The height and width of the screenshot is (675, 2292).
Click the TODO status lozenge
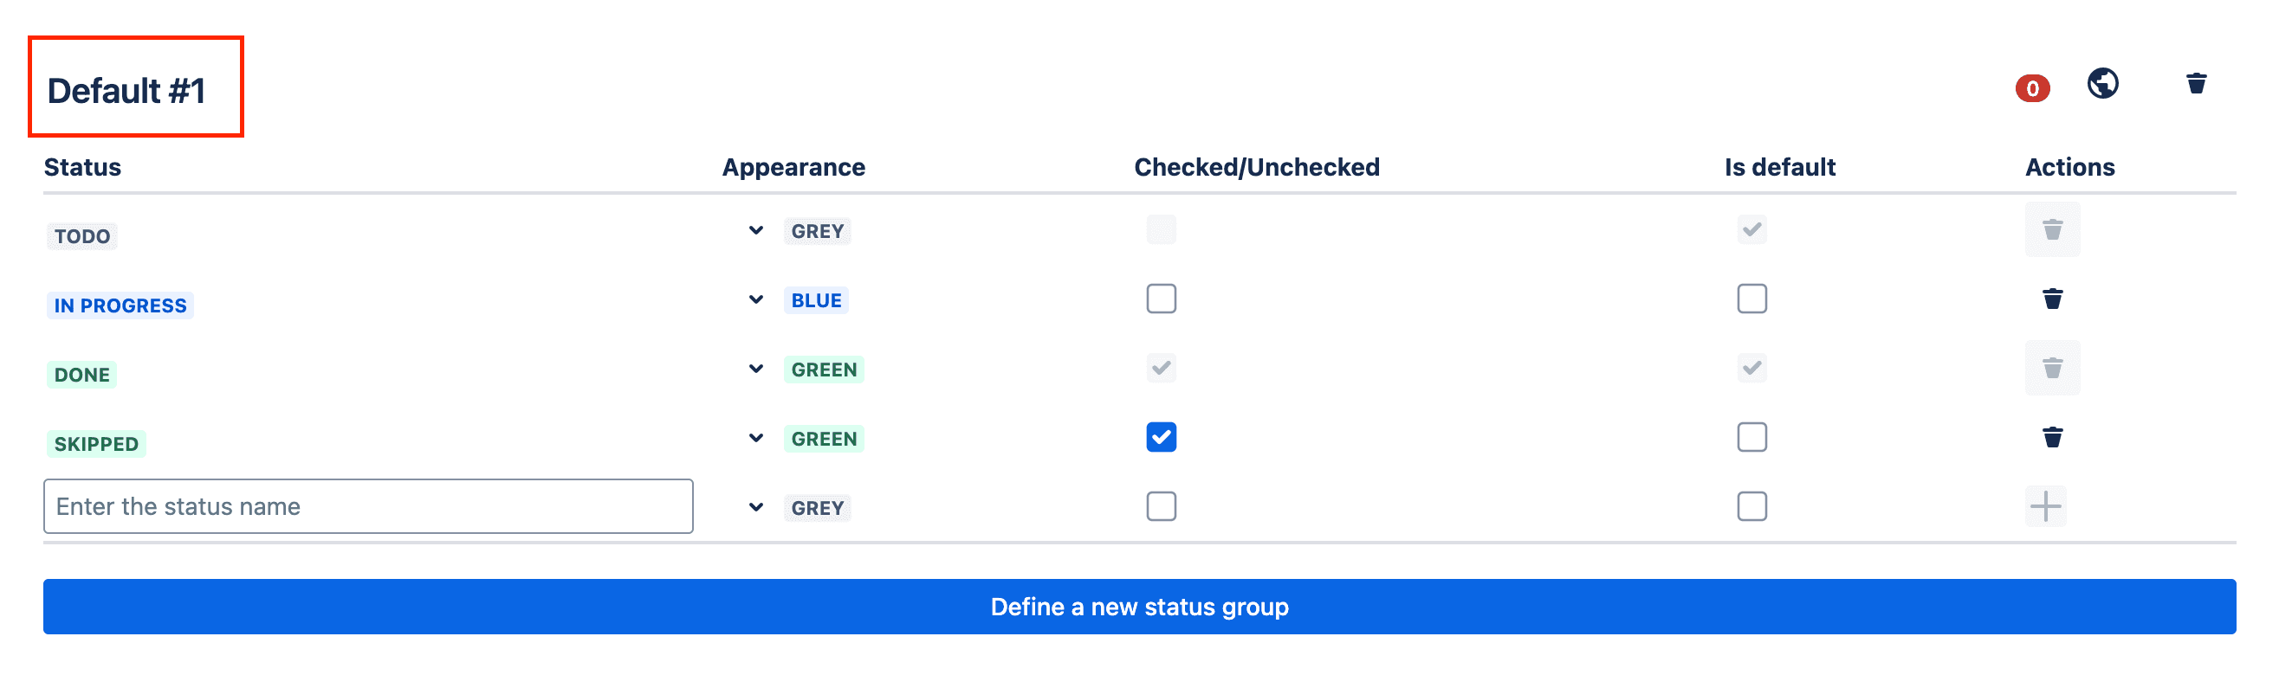click(81, 236)
